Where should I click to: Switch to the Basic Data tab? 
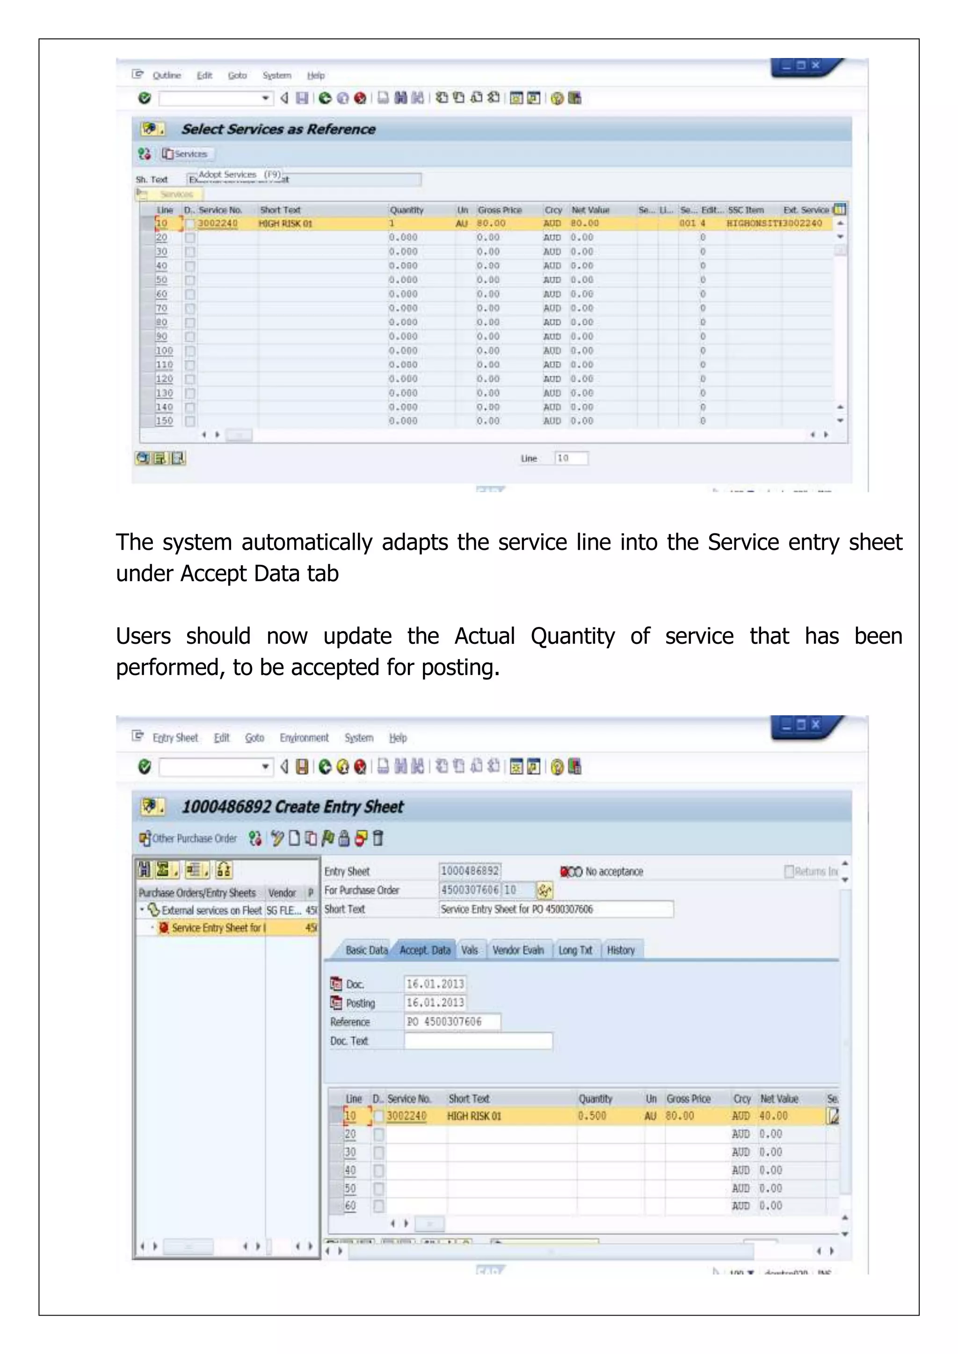pyautogui.click(x=366, y=950)
